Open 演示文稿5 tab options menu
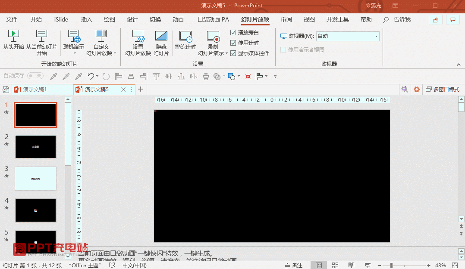 point(131,90)
